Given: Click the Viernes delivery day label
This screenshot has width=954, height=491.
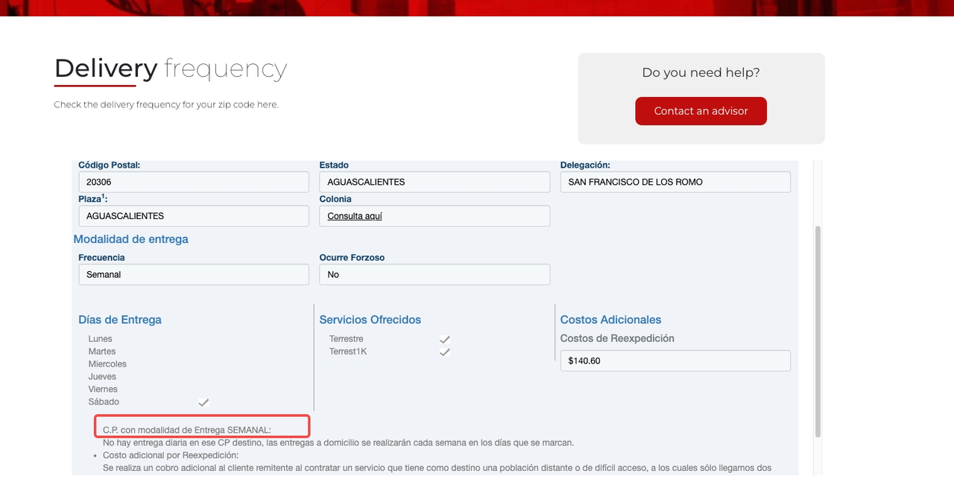Looking at the screenshot, I should 103,390.
